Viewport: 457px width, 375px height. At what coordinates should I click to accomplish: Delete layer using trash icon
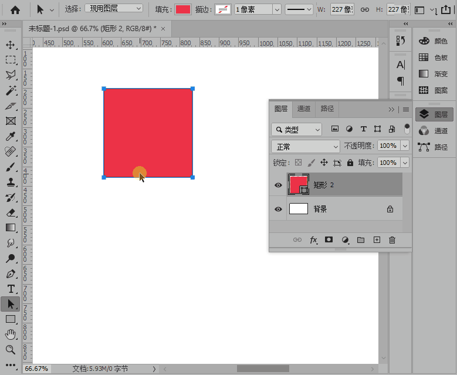click(392, 240)
